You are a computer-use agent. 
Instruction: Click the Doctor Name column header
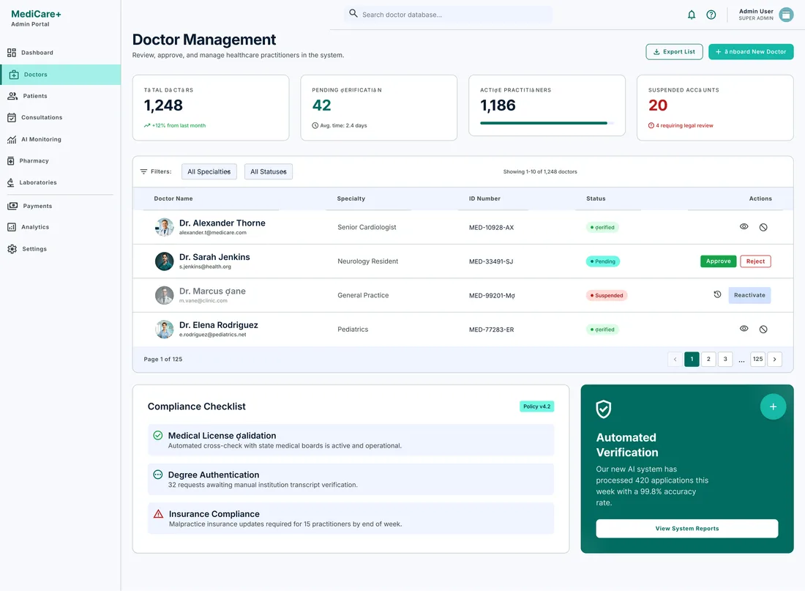(x=173, y=198)
